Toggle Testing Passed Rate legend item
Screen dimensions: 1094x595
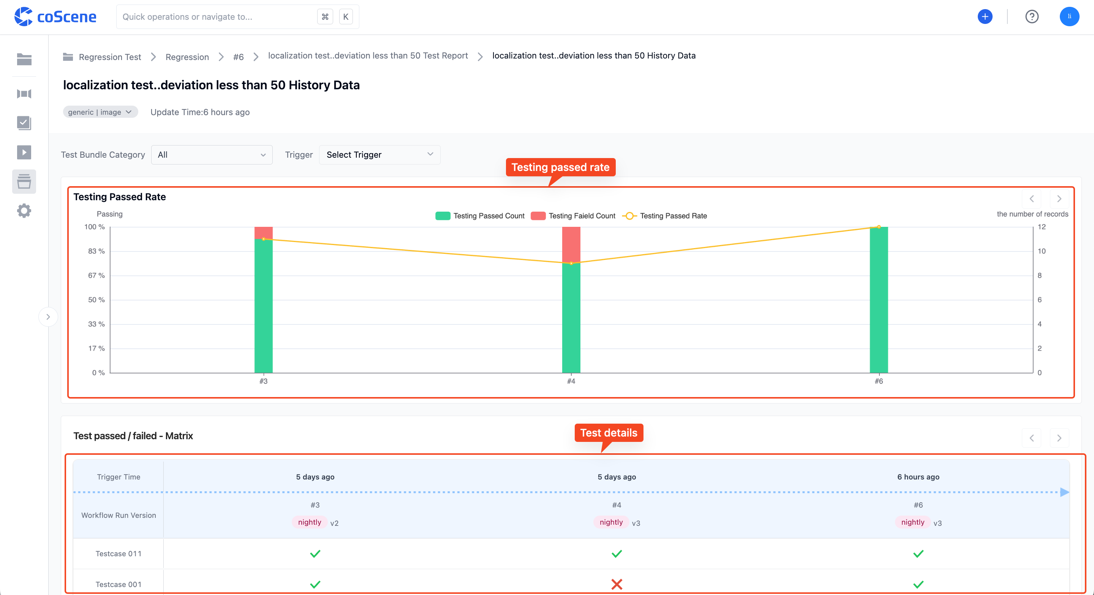point(665,216)
